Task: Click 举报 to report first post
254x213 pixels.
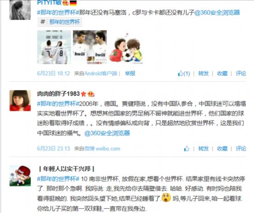Action: point(130,73)
